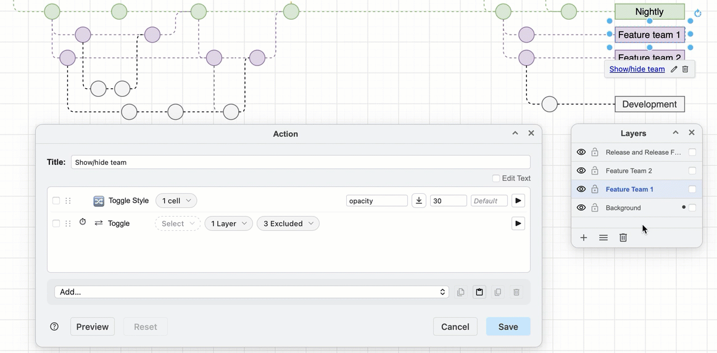This screenshot has height=353, width=717.
Task: Select the Feature Team 2 layer row
Action: (637, 170)
